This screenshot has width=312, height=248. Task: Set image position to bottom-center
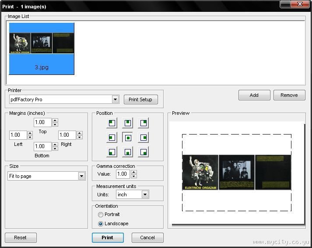[127, 152]
